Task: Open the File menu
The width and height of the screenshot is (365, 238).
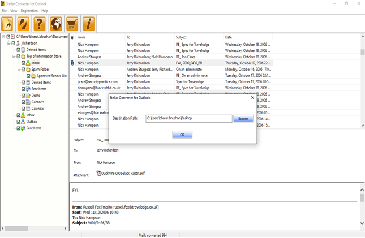Action: tap(4, 11)
